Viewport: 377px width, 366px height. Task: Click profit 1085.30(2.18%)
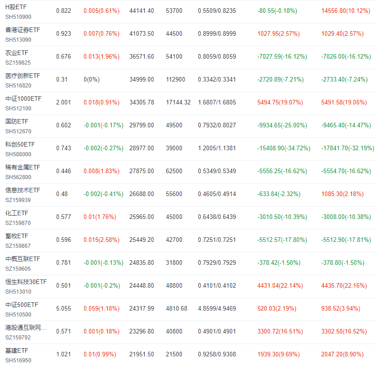[x=342, y=194]
